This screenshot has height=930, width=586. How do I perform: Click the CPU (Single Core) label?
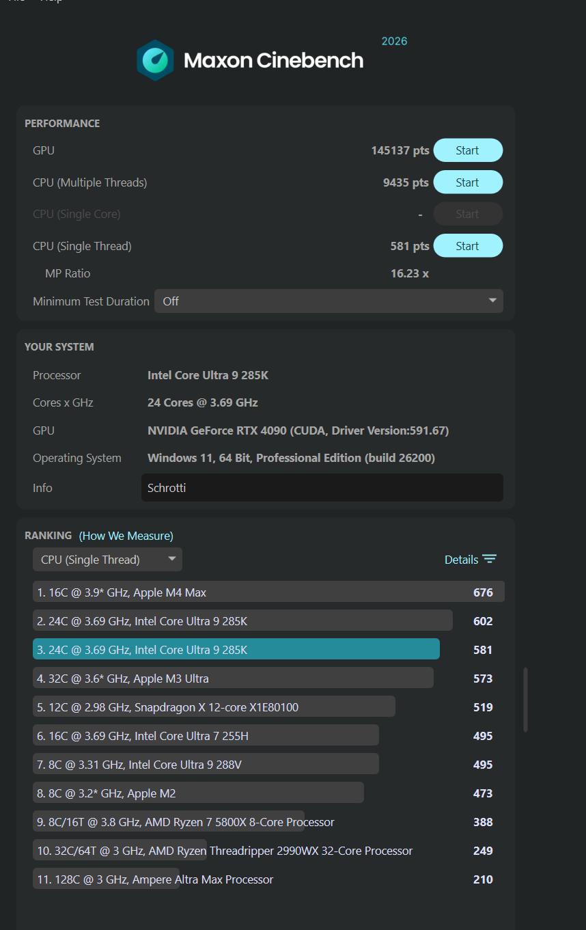(x=76, y=214)
